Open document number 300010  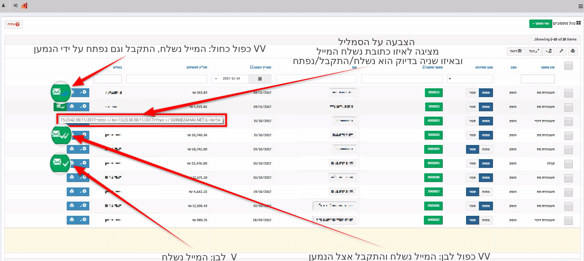[434, 135]
